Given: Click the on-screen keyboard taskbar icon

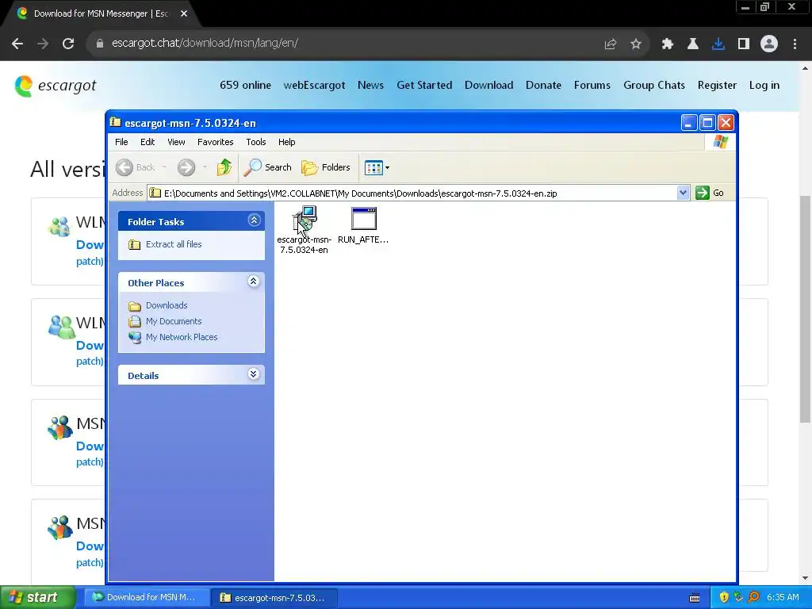Looking at the screenshot, I should (695, 598).
